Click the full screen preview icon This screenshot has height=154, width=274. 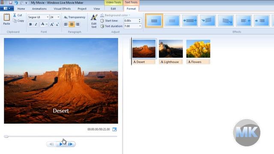[x=114, y=129]
